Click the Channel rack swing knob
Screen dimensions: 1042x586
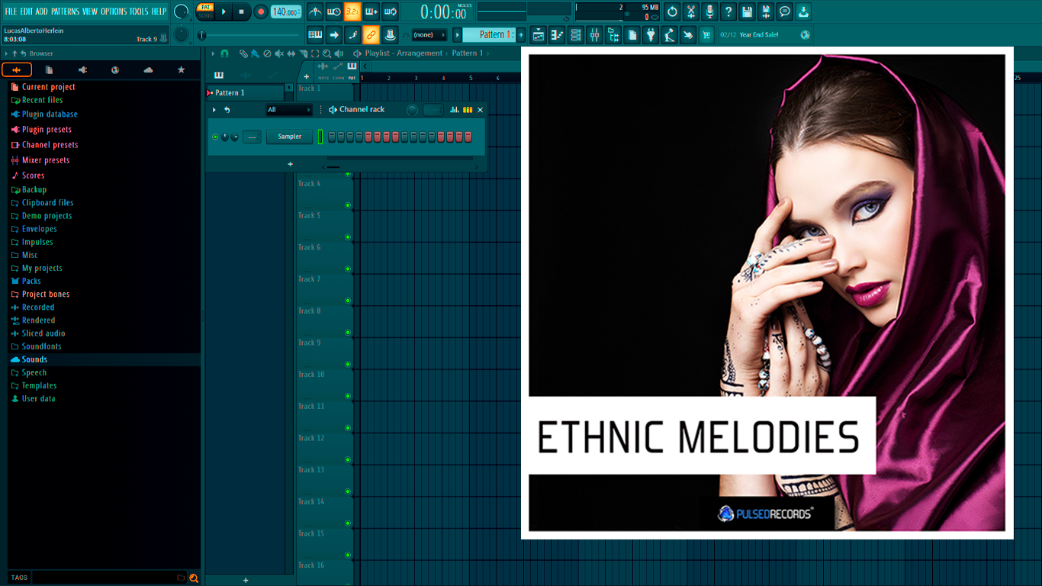412,110
